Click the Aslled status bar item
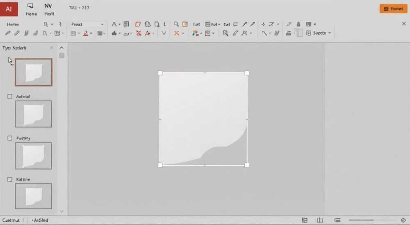The width and height of the screenshot is (410, 225). pyautogui.click(x=40, y=220)
